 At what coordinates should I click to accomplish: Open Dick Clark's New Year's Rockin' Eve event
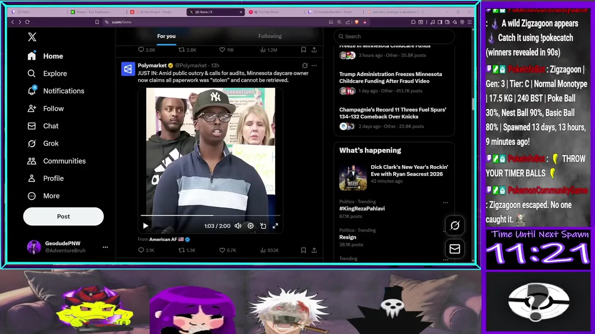coord(409,170)
